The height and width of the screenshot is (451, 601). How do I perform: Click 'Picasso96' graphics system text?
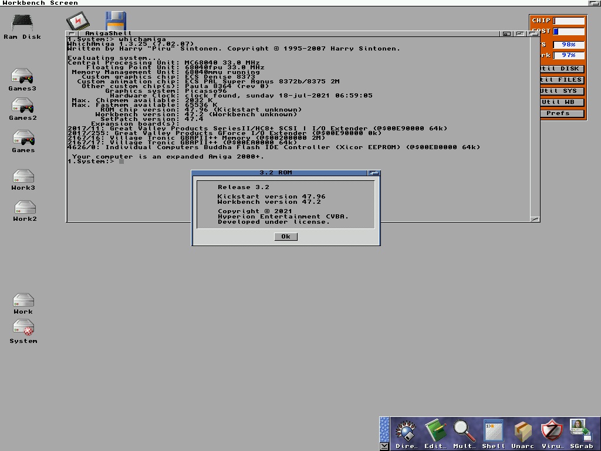(205, 91)
